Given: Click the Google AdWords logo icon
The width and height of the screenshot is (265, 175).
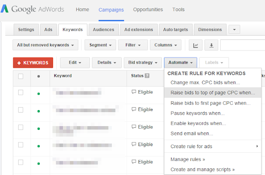Looking at the screenshot, I should tap(5, 9).
